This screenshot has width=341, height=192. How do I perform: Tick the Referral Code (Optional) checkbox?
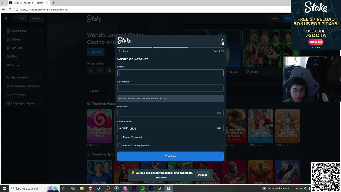tap(119, 145)
